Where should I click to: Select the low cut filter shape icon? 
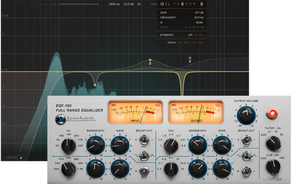coord(175,4)
